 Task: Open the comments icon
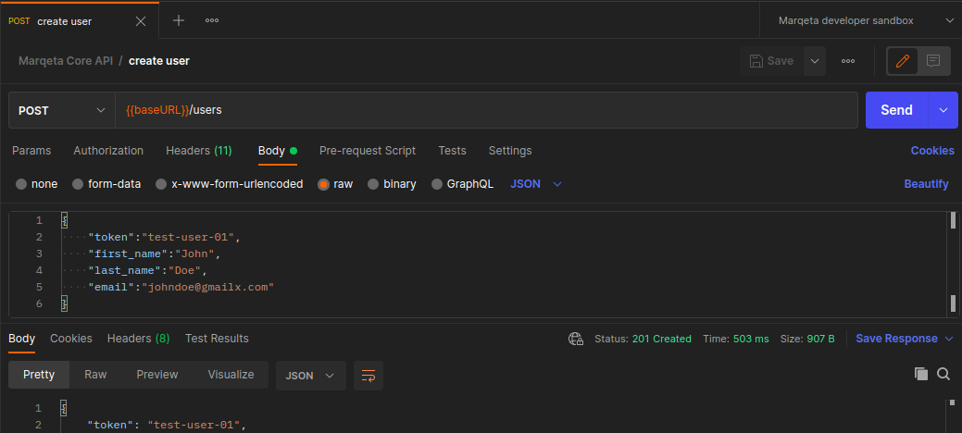click(933, 61)
